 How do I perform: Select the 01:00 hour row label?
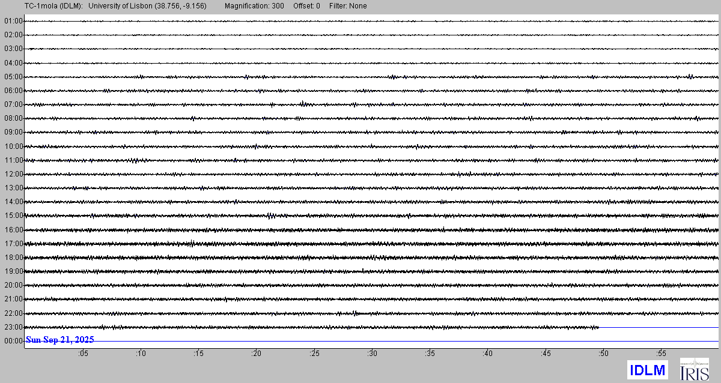click(x=13, y=21)
